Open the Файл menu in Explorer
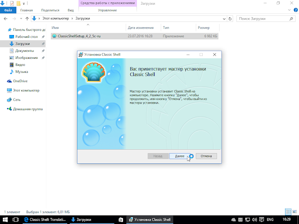The width and height of the screenshot is (299, 224). tap(8, 10)
